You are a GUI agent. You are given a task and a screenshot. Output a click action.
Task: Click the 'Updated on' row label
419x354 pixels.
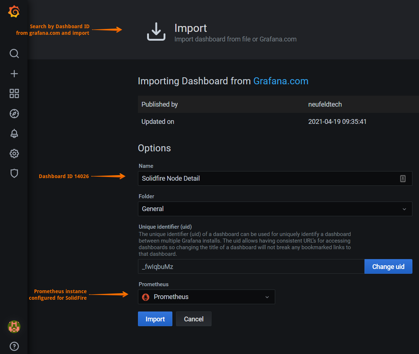click(158, 121)
